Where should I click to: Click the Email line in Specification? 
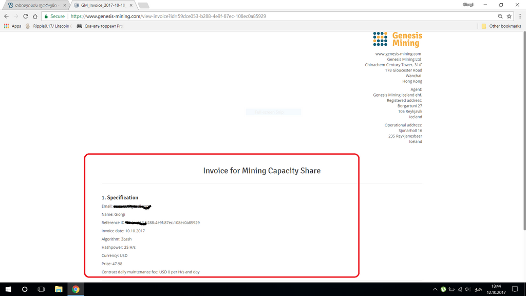point(126,207)
